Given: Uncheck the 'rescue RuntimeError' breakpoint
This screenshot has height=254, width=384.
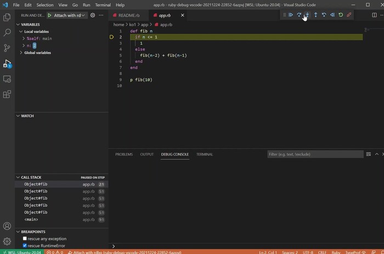Looking at the screenshot, I should tap(25, 245).
